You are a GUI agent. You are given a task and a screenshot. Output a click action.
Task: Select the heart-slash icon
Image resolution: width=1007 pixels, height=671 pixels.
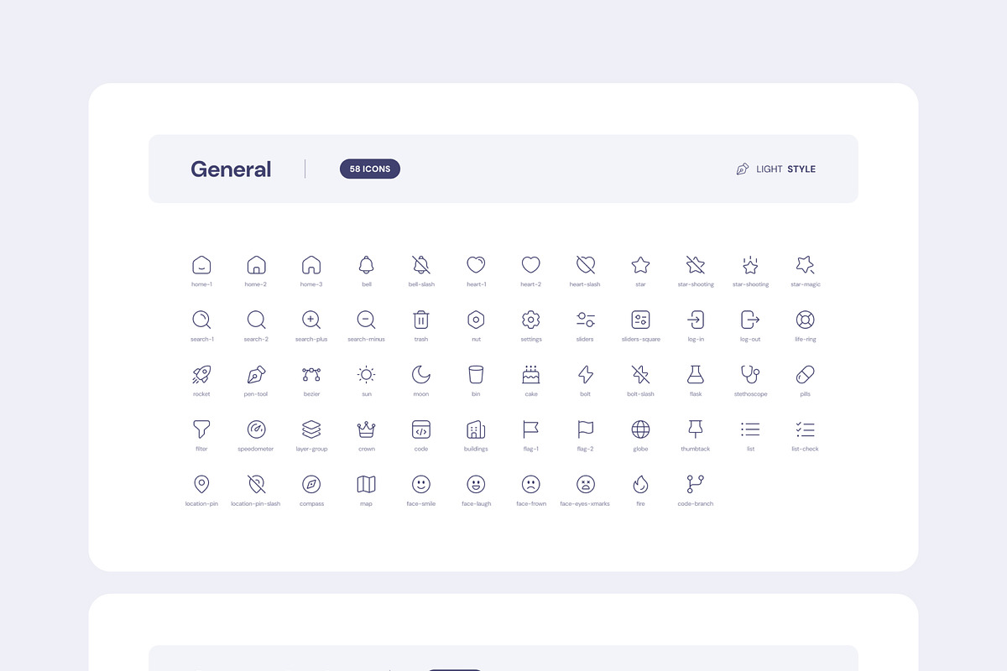point(586,265)
